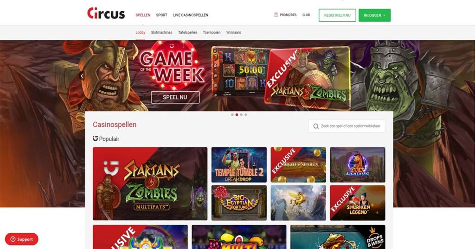Viewport: 475px width, 249px height.
Task: Open the Shuriken Legend game thumbnail
Action: click(358, 203)
